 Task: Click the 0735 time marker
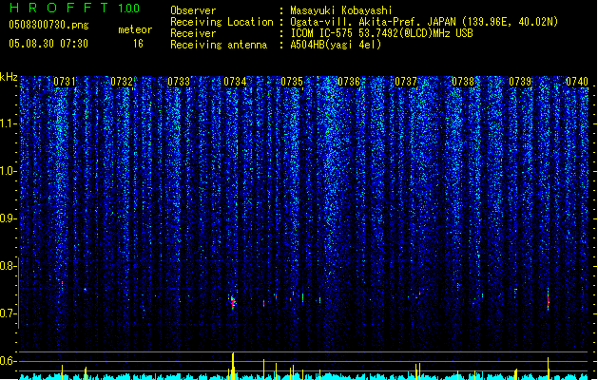[292, 82]
